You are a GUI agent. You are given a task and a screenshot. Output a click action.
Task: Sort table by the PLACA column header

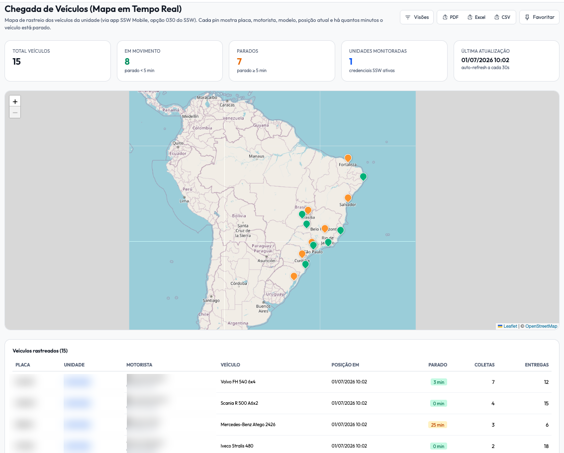pyautogui.click(x=23, y=364)
